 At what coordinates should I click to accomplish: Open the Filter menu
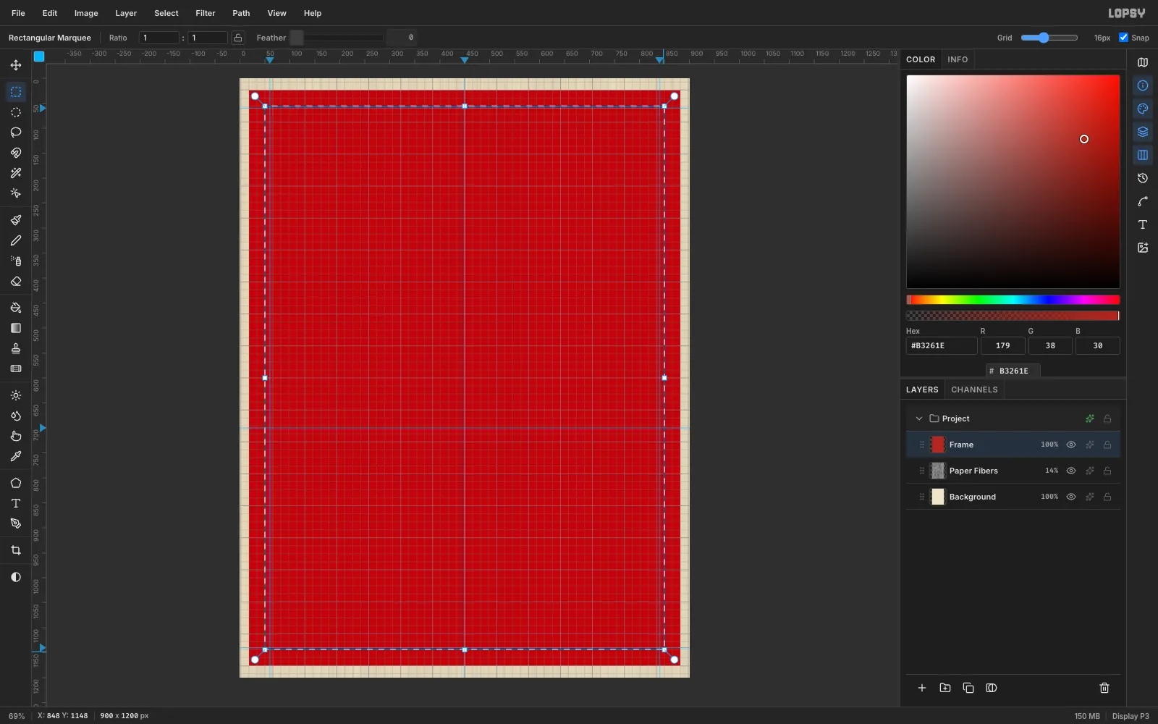[206, 13]
